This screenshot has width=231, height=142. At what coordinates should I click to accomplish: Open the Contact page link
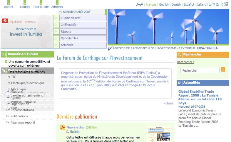pos(25,7)
